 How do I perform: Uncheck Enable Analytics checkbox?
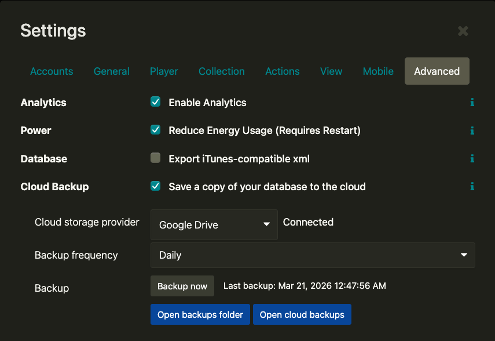point(155,102)
